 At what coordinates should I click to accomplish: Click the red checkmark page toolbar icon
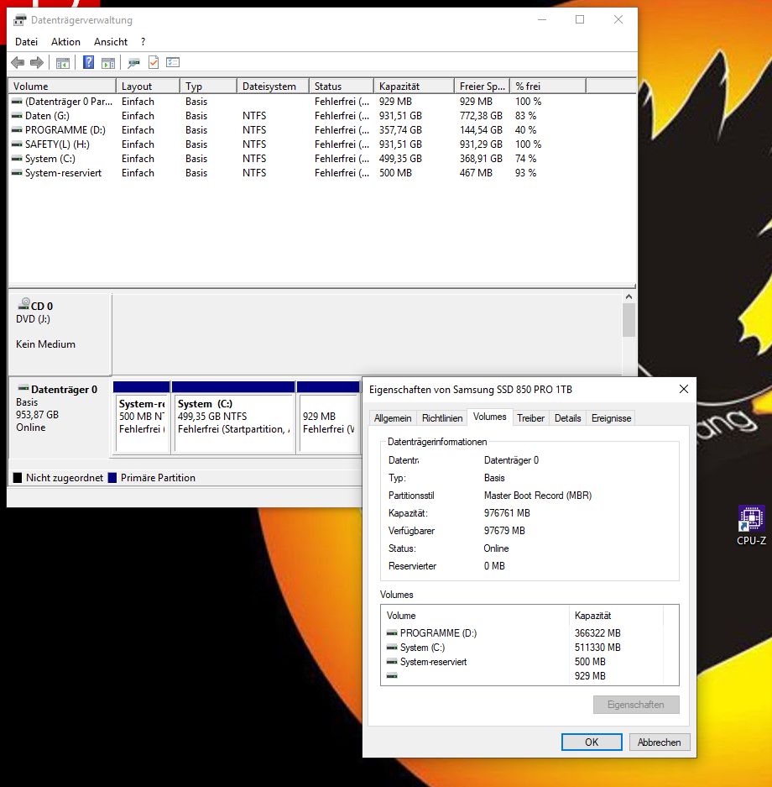click(x=154, y=62)
